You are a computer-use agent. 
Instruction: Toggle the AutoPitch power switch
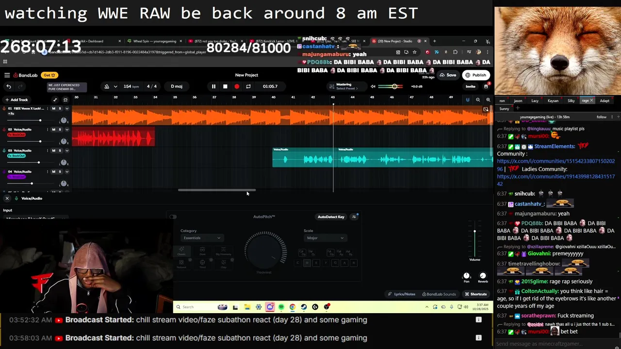pyautogui.click(x=173, y=217)
